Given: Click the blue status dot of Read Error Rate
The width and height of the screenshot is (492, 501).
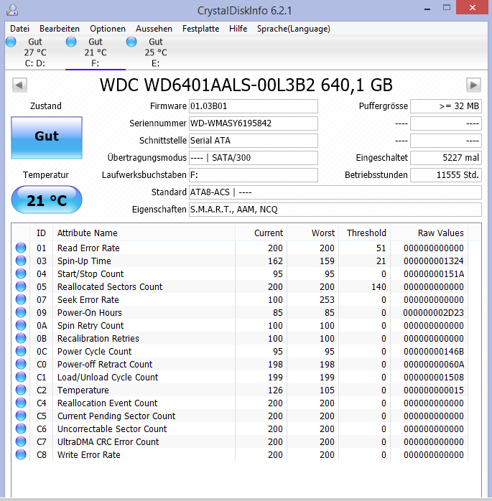Looking at the screenshot, I should [x=21, y=248].
